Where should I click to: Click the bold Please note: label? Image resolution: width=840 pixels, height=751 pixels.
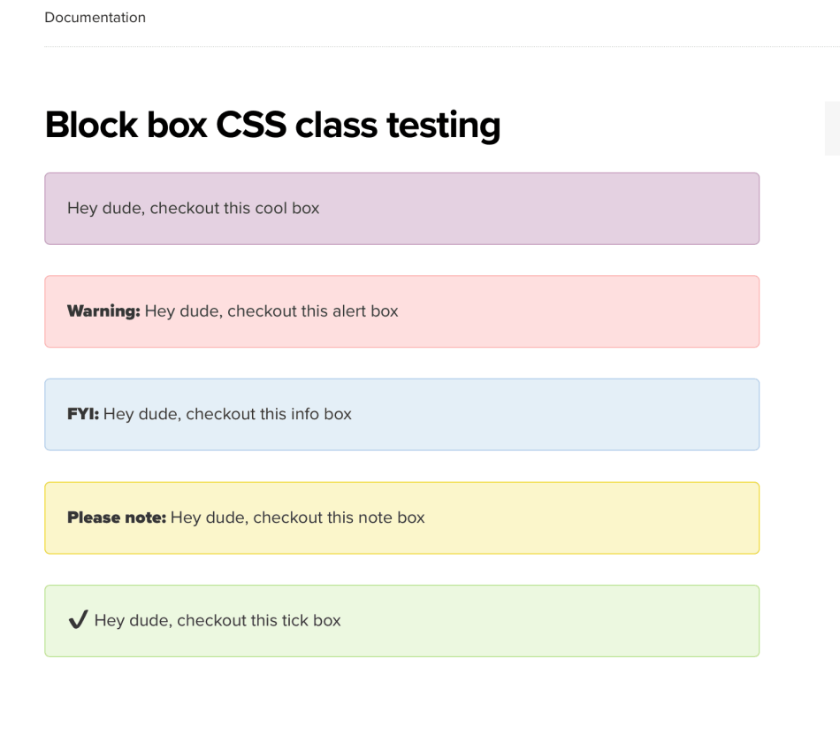click(x=117, y=517)
